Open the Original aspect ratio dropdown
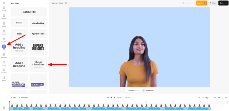 [133, 90]
